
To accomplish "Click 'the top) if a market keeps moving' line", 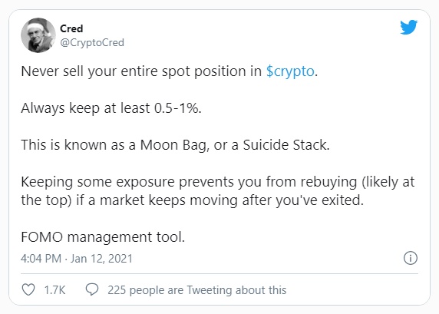I will 193,200.
